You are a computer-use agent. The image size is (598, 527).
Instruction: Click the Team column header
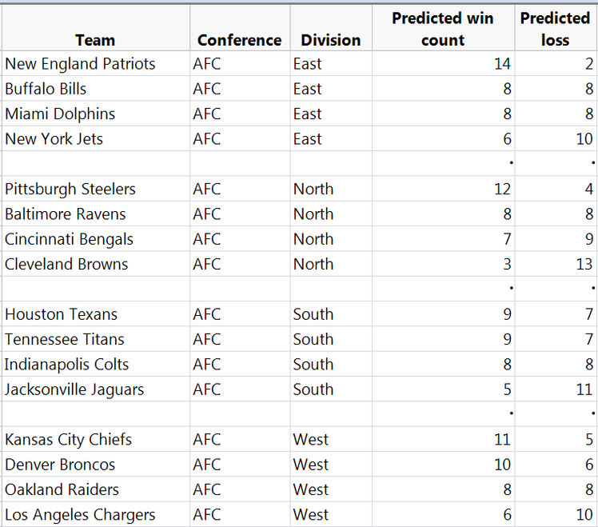(x=95, y=40)
